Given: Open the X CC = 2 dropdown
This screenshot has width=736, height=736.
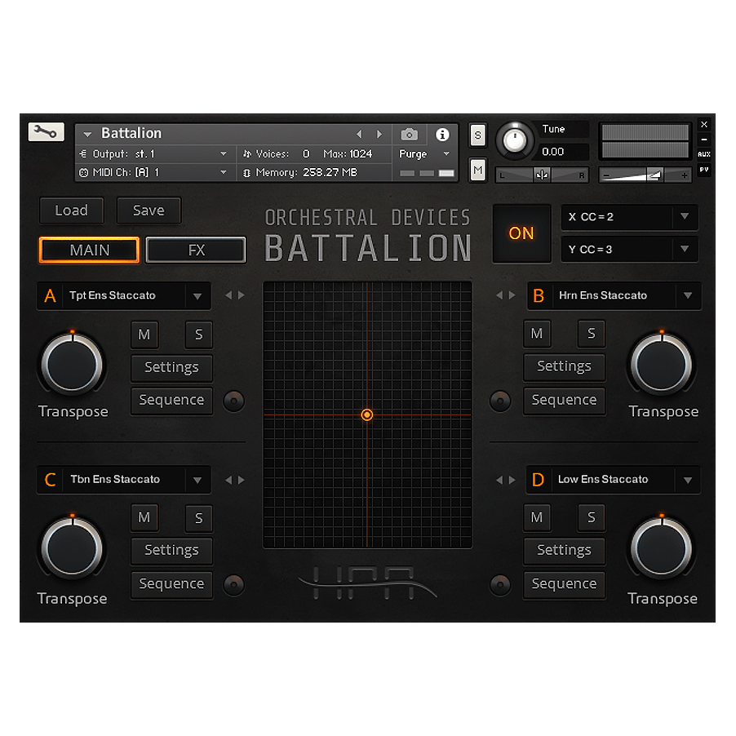Looking at the screenshot, I should coord(628,217).
